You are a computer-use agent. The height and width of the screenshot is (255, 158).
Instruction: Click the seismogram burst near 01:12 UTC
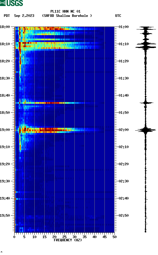[x=146, y=47]
